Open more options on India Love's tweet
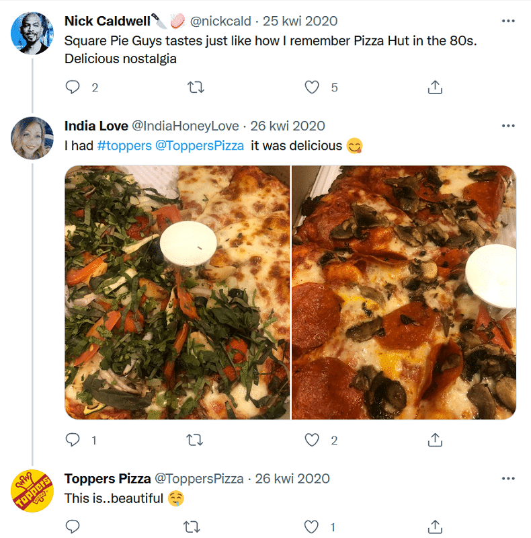 [508, 126]
